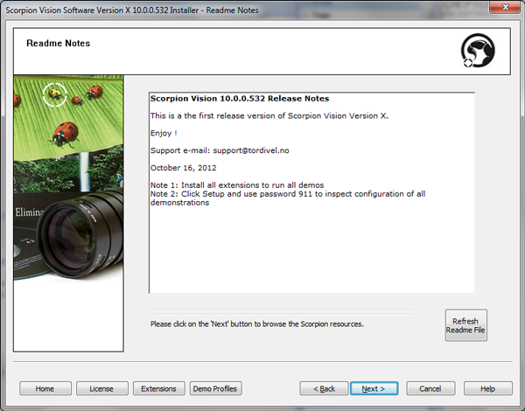
Task: Select the 'Scorpion Vision 10.0.0.532 Release Notes' heading
Action: (240, 99)
